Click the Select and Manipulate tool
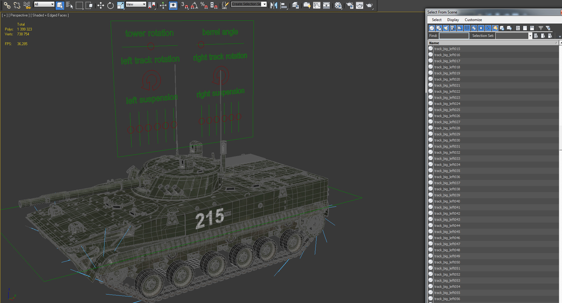The image size is (562, 303). coord(163,5)
